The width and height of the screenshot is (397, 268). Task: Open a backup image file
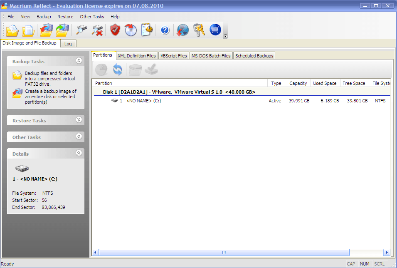11,30
